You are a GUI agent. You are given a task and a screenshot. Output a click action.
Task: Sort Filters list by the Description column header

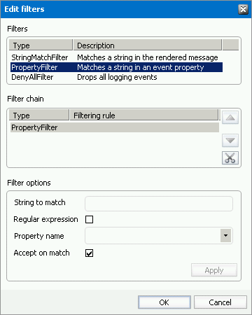coord(148,45)
